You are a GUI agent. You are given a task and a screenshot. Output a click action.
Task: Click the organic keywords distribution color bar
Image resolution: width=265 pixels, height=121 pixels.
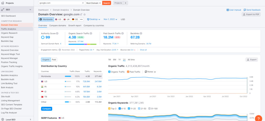coord(83,44)
